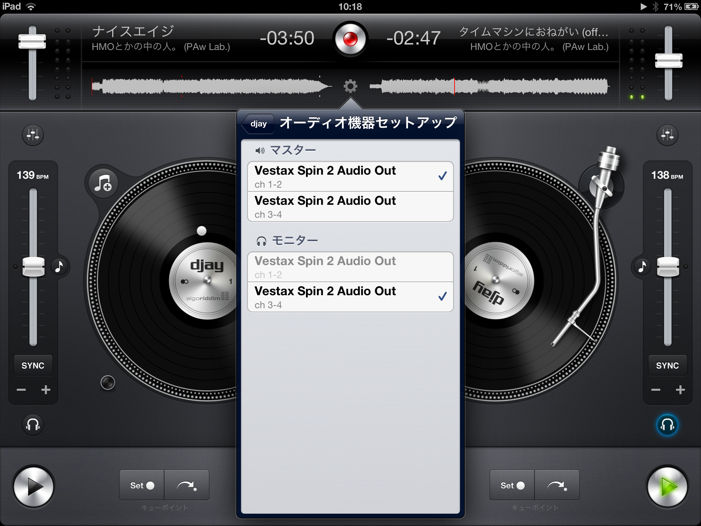Tap the 139 BPM readout

[33, 175]
